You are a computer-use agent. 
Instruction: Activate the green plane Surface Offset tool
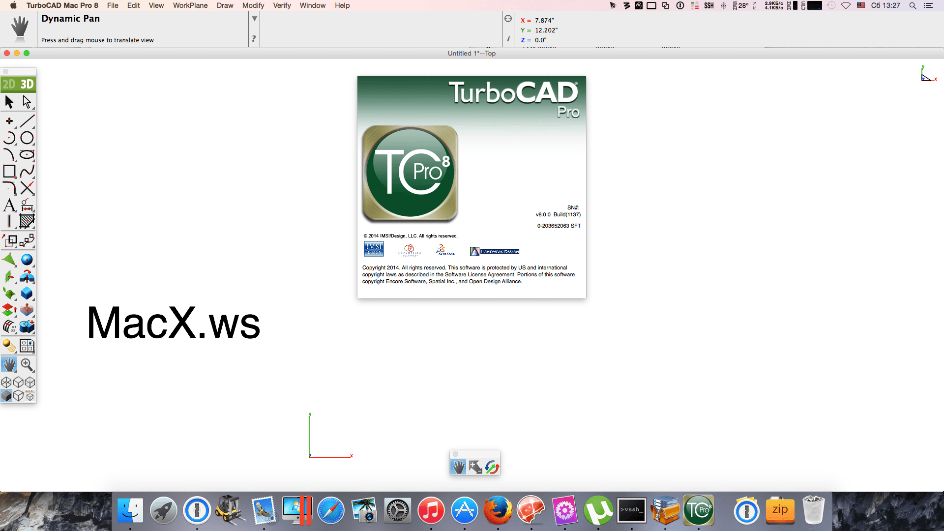pos(9,277)
